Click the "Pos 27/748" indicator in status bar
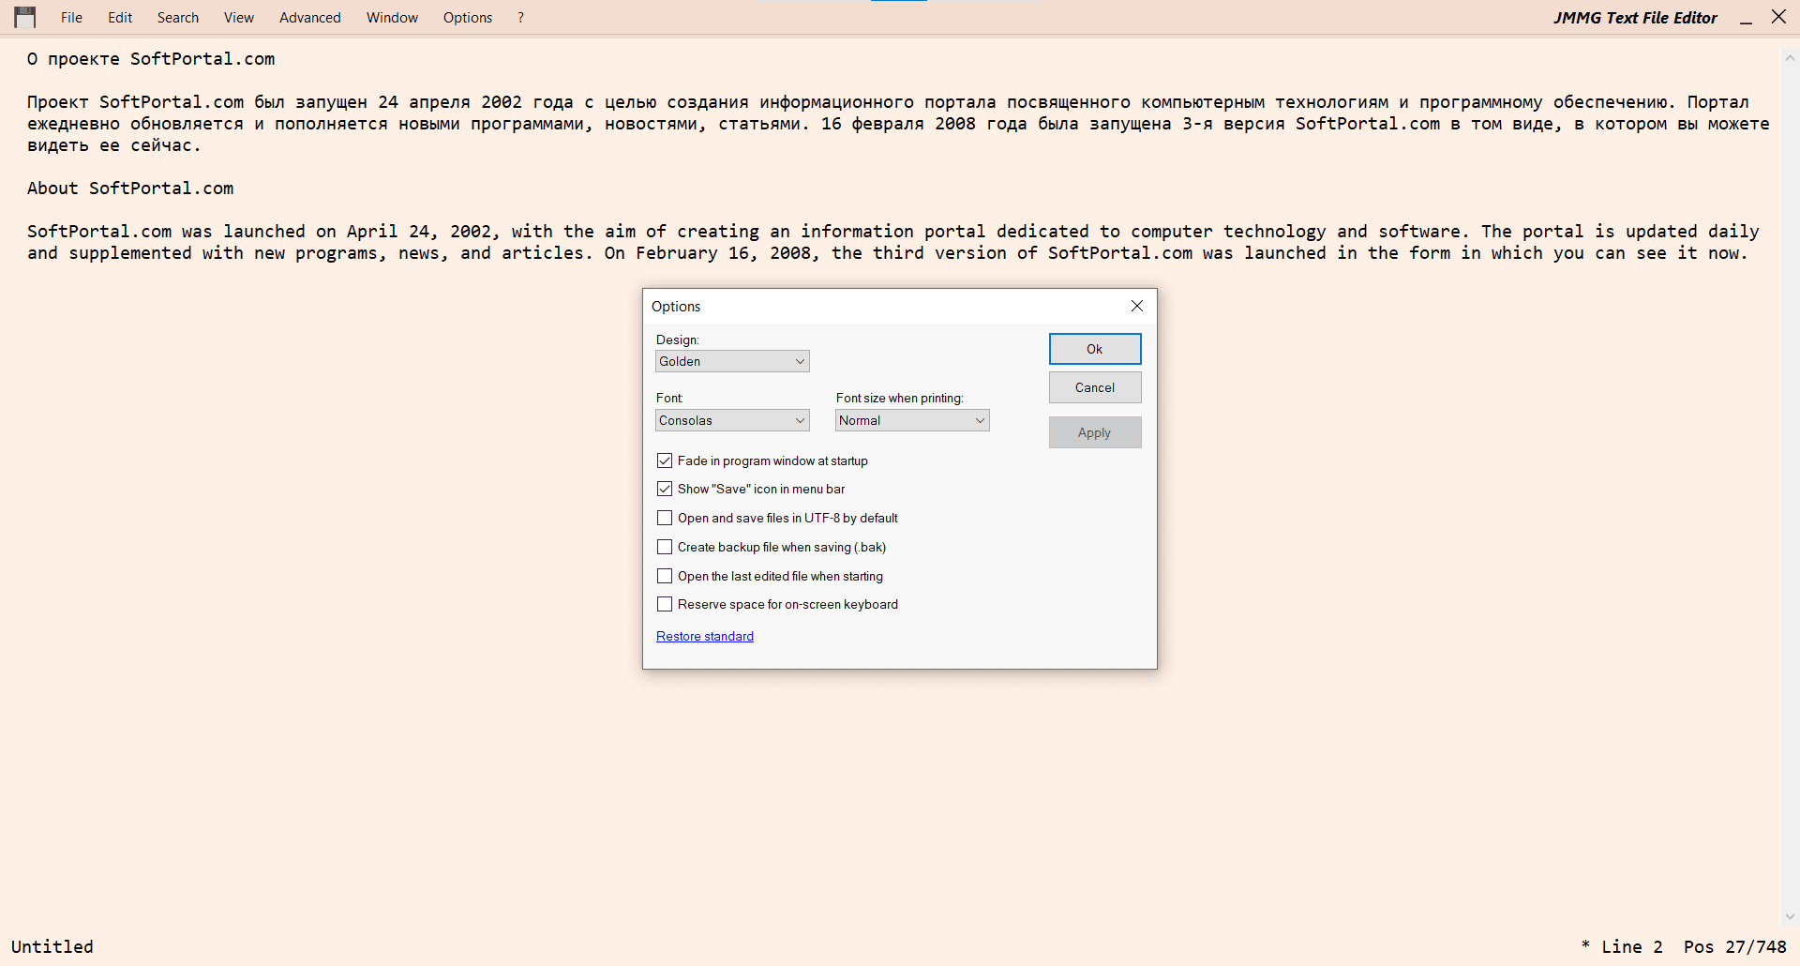Viewport: 1800px width, 966px height. [x=1735, y=946]
